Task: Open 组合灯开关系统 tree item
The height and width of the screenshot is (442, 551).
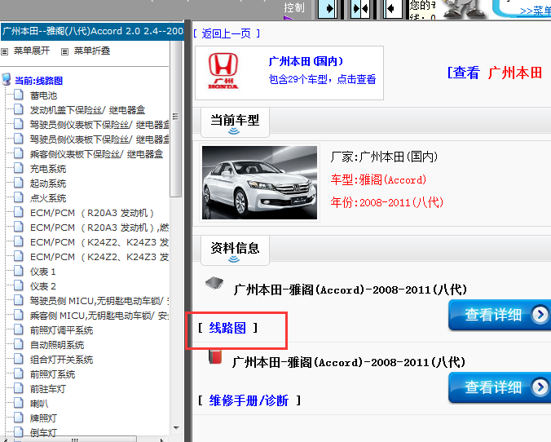Action: pyautogui.click(x=61, y=360)
